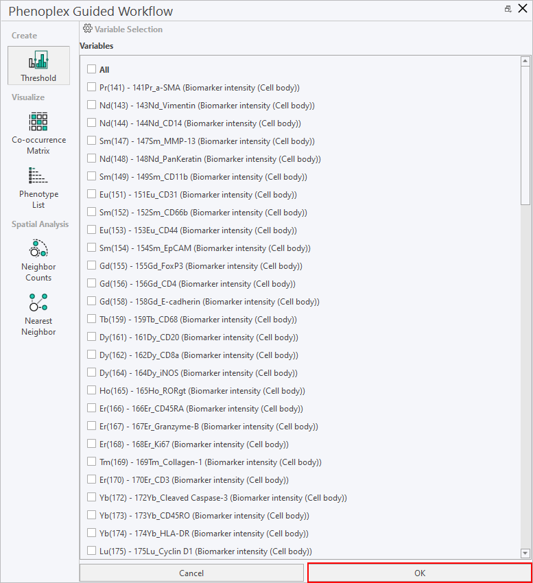This screenshot has width=533, height=583.
Task: Select the 159Tb_CD68 checkbox
Action: pyautogui.click(x=91, y=319)
